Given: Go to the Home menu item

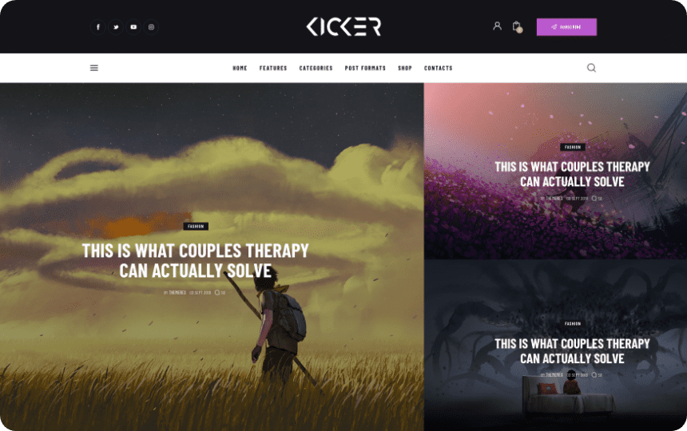Looking at the screenshot, I should click(240, 69).
